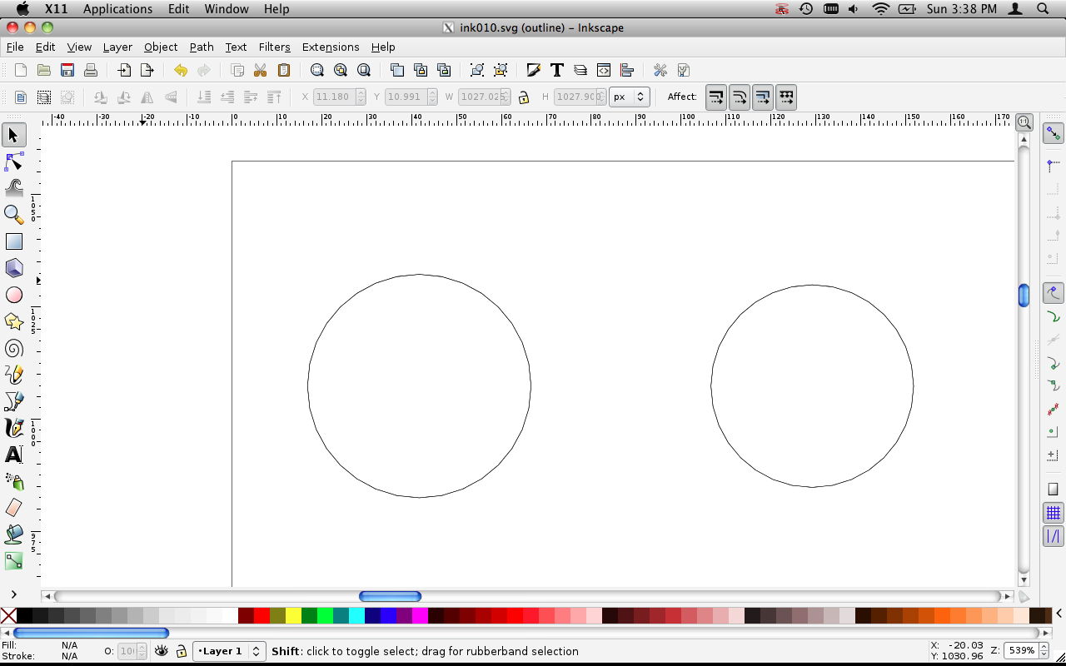Screen dimensions: 1066x666
Task: Open the Object menu
Action: (161, 47)
